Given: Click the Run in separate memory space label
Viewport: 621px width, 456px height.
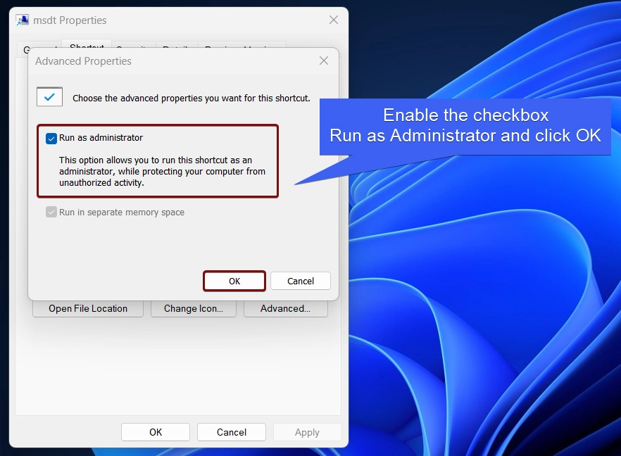Looking at the screenshot, I should pos(122,213).
